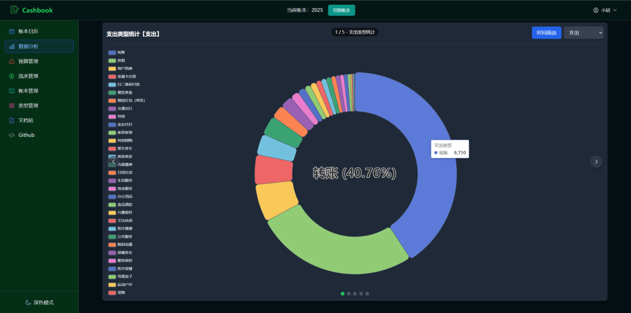Click the 文档站 document icon
Viewport: 631px width, 313px height.
tap(12, 120)
